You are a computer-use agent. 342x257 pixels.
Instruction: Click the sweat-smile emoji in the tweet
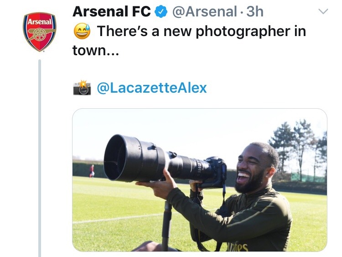tap(82, 31)
